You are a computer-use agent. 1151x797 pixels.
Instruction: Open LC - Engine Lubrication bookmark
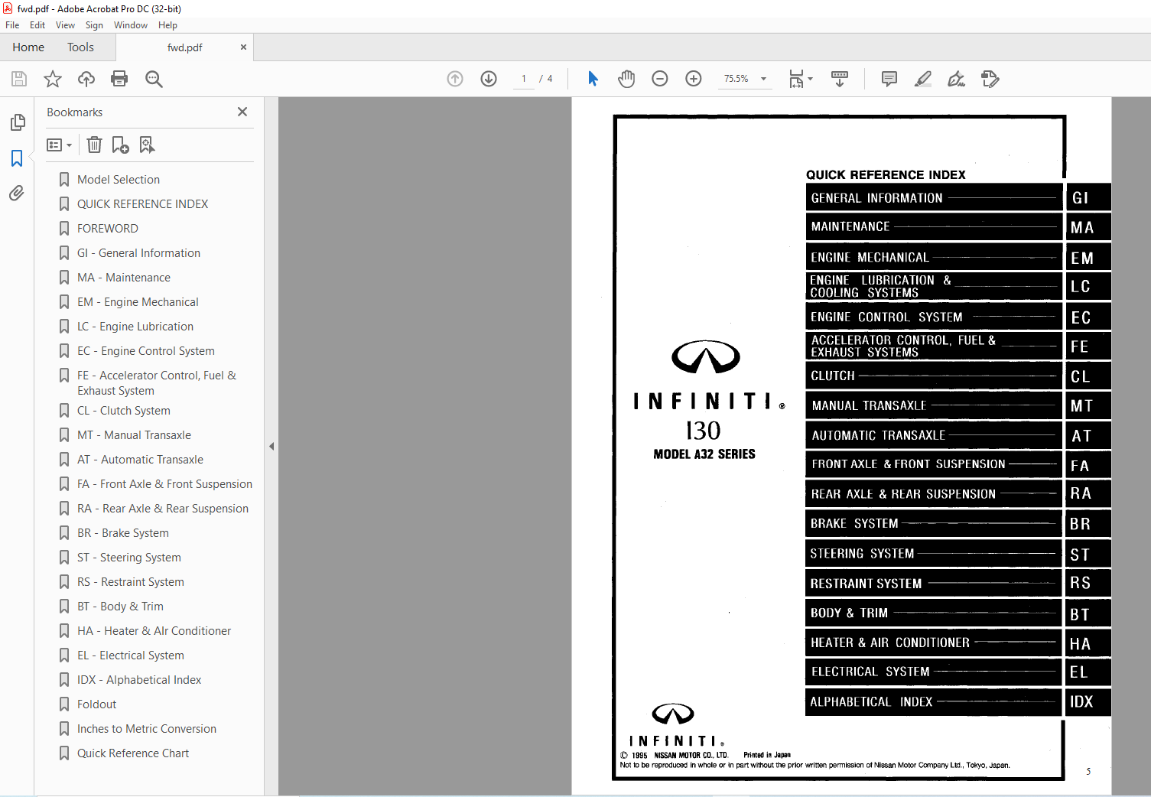tap(135, 327)
